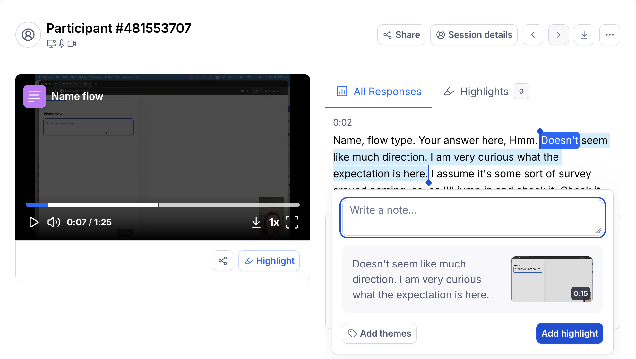Open Session details
636x359 pixels.
click(x=474, y=35)
